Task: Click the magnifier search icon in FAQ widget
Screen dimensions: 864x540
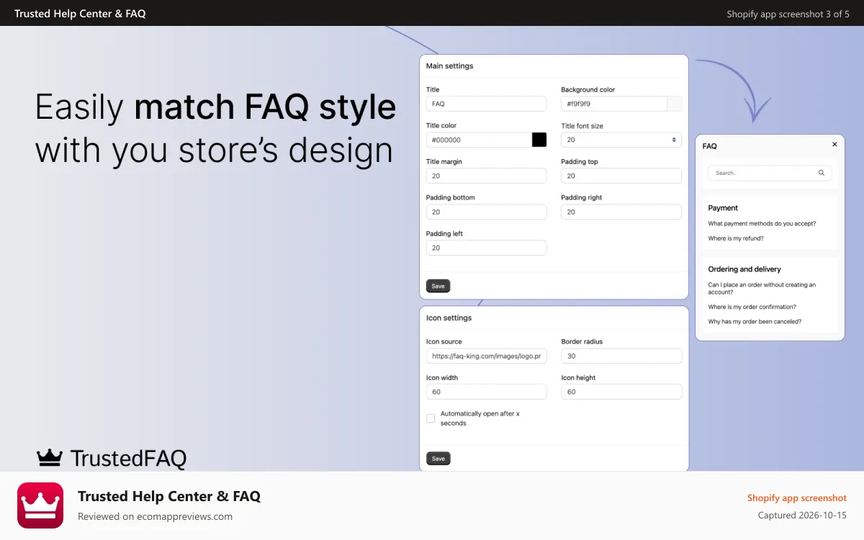Action: click(822, 173)
